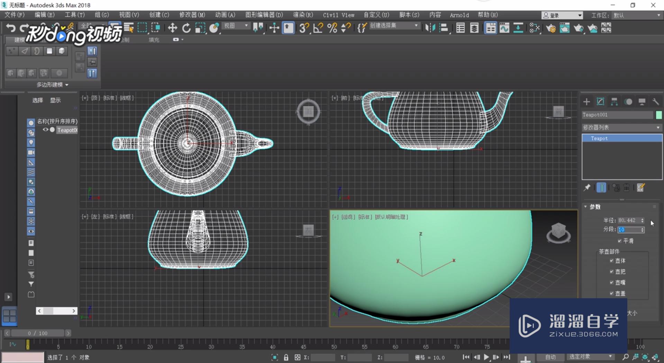Image resolution: width=664 pixels, height=363 pixels.
Task: Open the 登录 sign-in dropdown
Action: pos(562,15)
